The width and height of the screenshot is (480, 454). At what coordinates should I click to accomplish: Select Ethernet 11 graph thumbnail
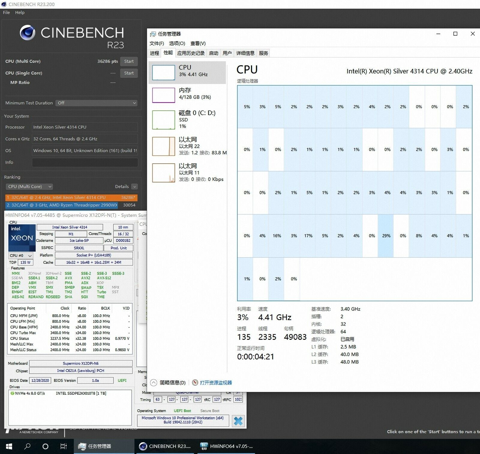(x=163, y=173)
